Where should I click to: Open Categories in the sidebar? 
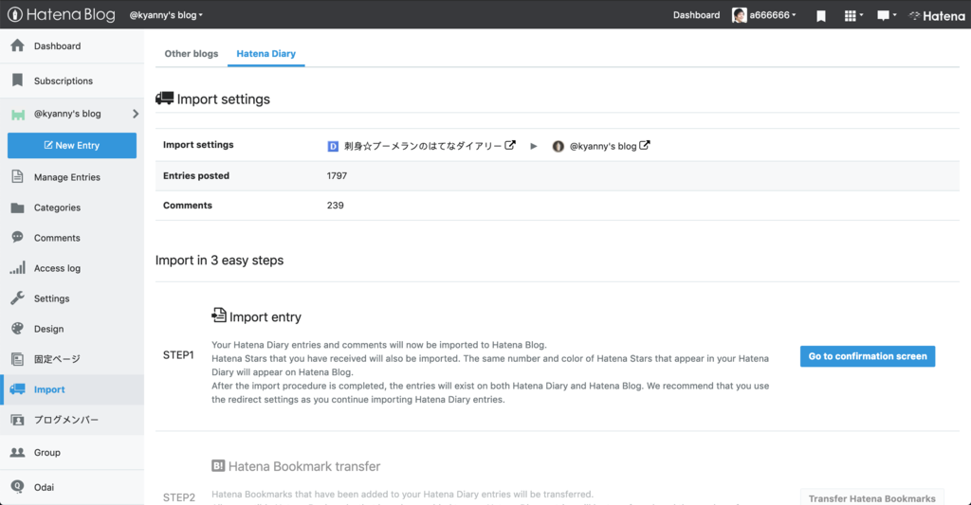point(57,207)
